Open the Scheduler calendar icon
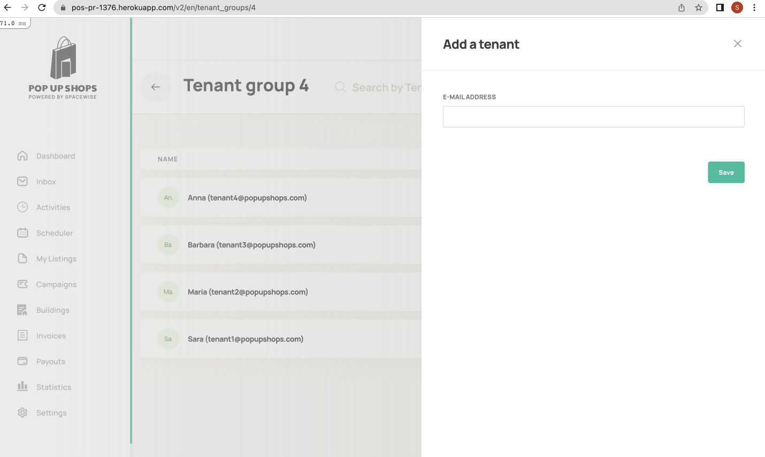Image resolution: width=765 pixels, height=457 pixels. (22, 233)
